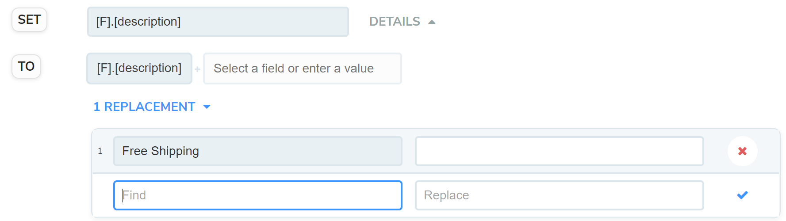This screenshot has width=786, height=221.
Task: Click the row number 1 label
Action: tap(100, 151)
